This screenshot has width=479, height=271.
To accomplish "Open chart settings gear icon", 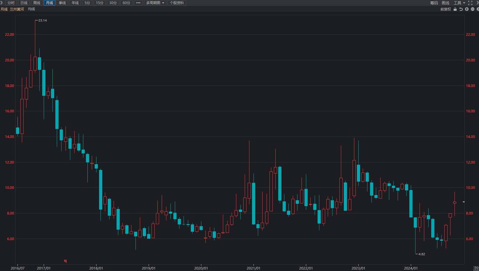I will click(x=478, y=9).
